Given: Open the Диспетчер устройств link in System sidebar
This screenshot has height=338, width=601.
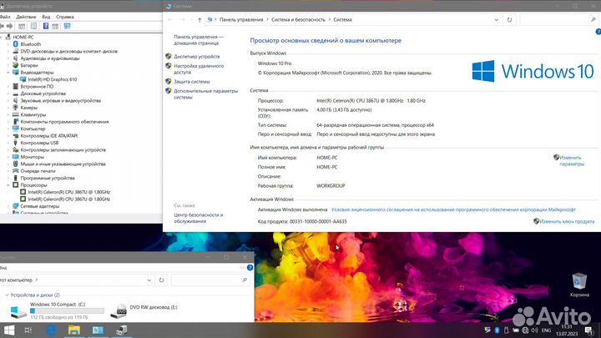Looking at the screenshot, I should click(197, 57).
